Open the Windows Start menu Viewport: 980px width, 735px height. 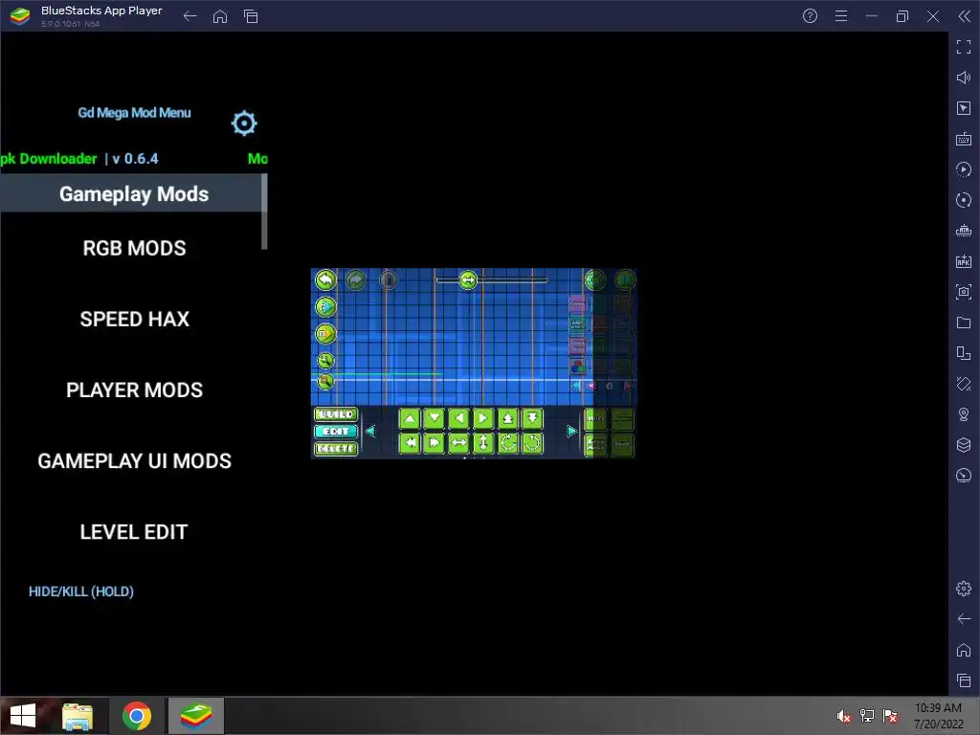point(23,716)
